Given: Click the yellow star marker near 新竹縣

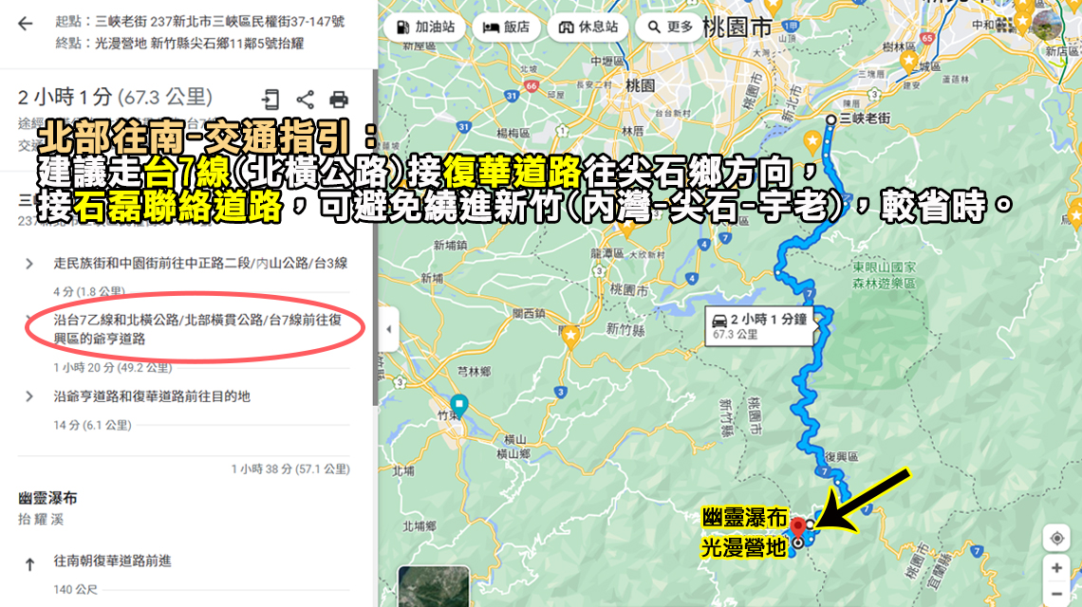Looking at the screenshot, I should pos(570,335).
